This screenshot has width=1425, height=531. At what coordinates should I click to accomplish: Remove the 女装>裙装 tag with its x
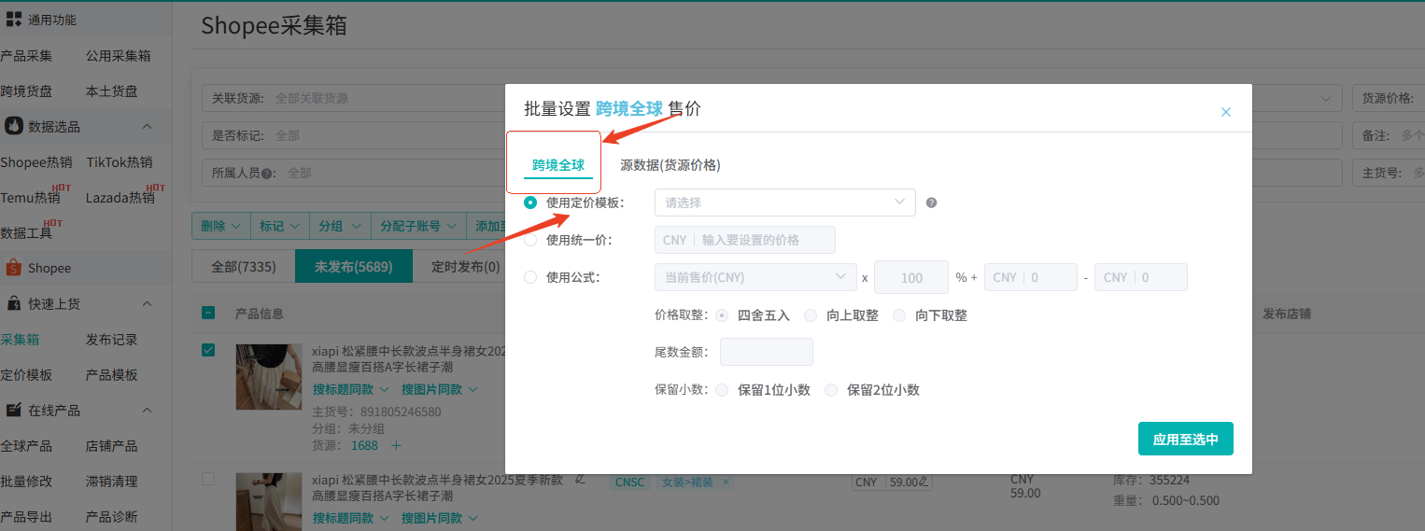(726, 482)
